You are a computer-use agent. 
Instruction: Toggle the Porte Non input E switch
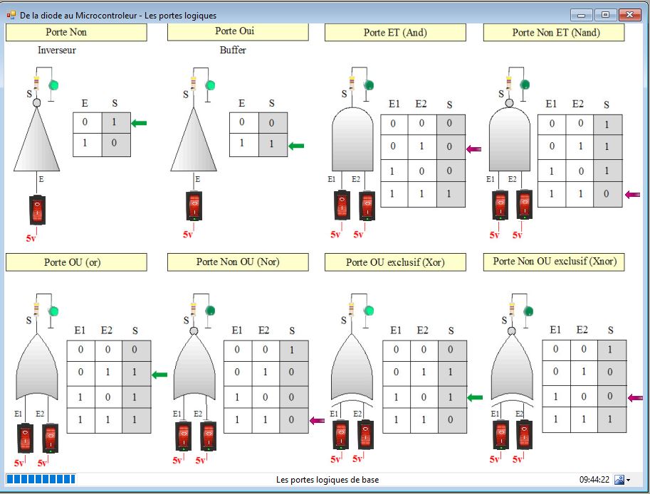(36, 209)
